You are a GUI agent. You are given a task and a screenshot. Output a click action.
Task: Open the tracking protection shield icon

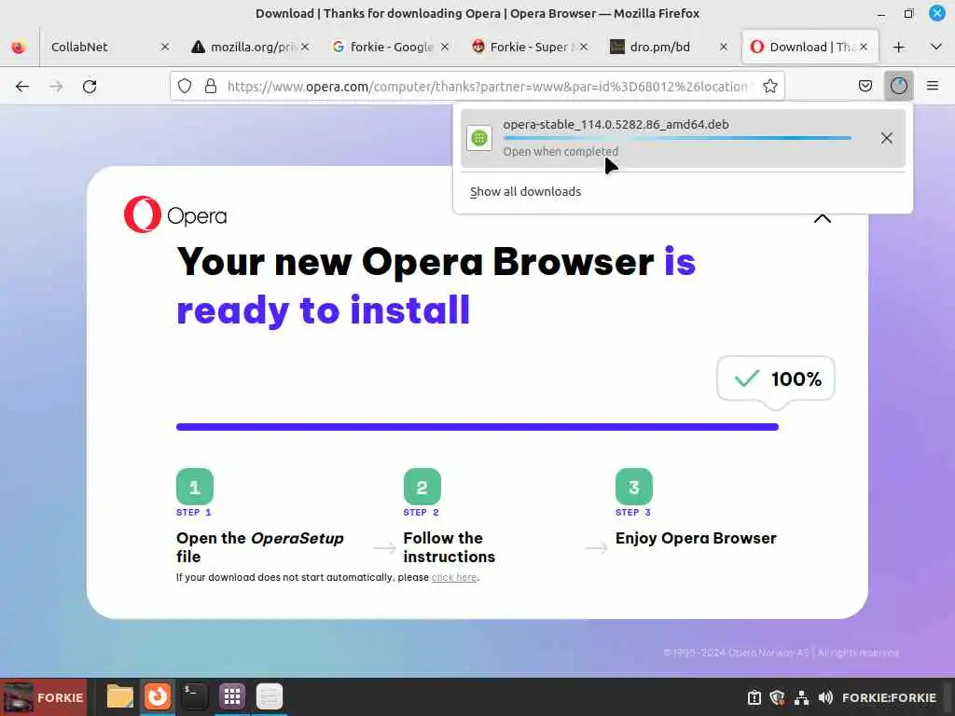pos(185,87)
